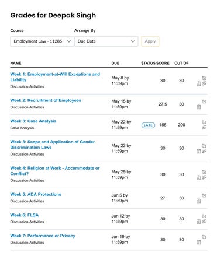This screenshot has height=280, width=217.
Task: View comments icon for Week 6 FLSA
Action: point(204,222)
